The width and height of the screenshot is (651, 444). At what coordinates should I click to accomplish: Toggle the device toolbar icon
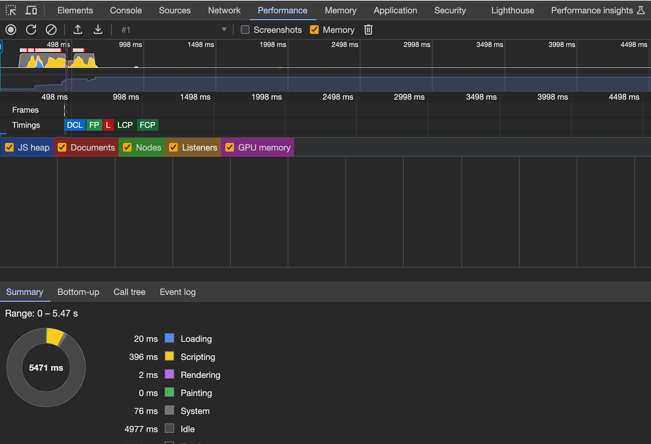coord(31,10)
